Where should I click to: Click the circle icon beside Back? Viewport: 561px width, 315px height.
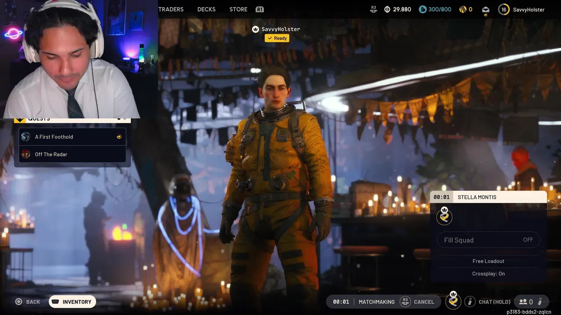point(18,301)
